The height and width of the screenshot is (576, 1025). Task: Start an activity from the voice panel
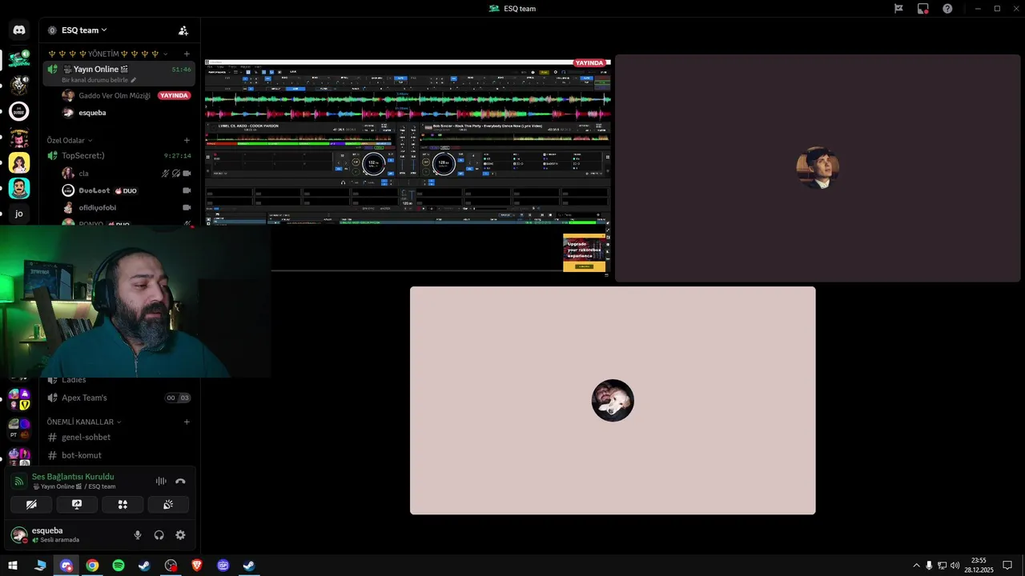pyautogui.click(x=123, y=505)
